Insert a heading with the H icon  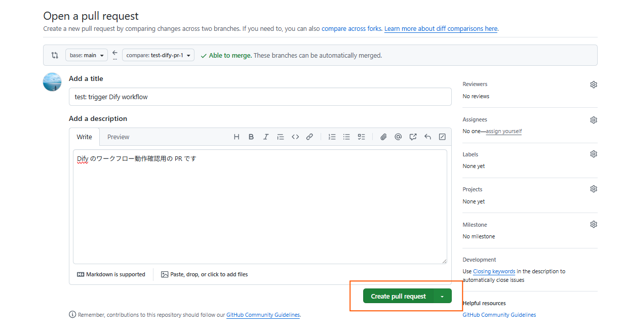[237, 137]
